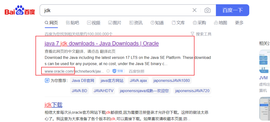Click the 保障 shield badge
The image size is (270, 122).
(x=119, y=71)
